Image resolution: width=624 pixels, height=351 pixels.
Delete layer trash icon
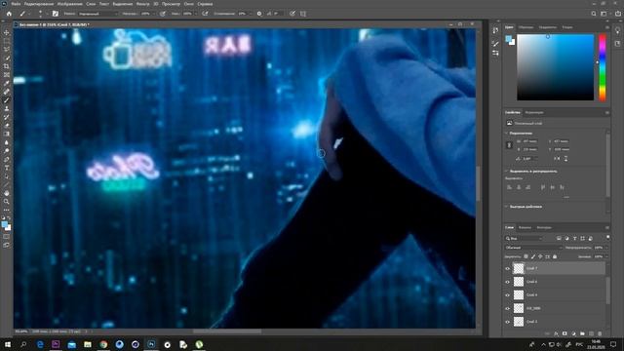(600, 333)
